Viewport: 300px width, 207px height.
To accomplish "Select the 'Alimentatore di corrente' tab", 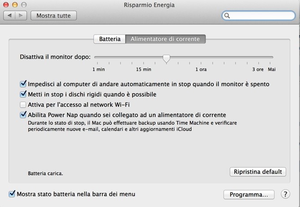I will point(165,39).
